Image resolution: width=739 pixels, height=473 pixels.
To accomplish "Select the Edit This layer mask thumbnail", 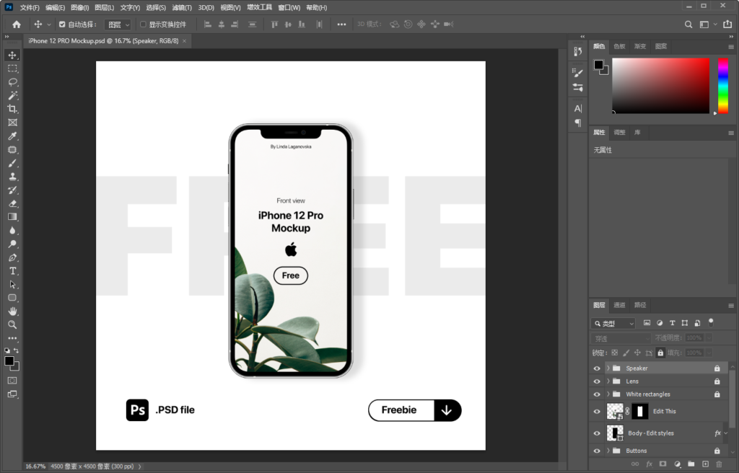I will [639, 412].
